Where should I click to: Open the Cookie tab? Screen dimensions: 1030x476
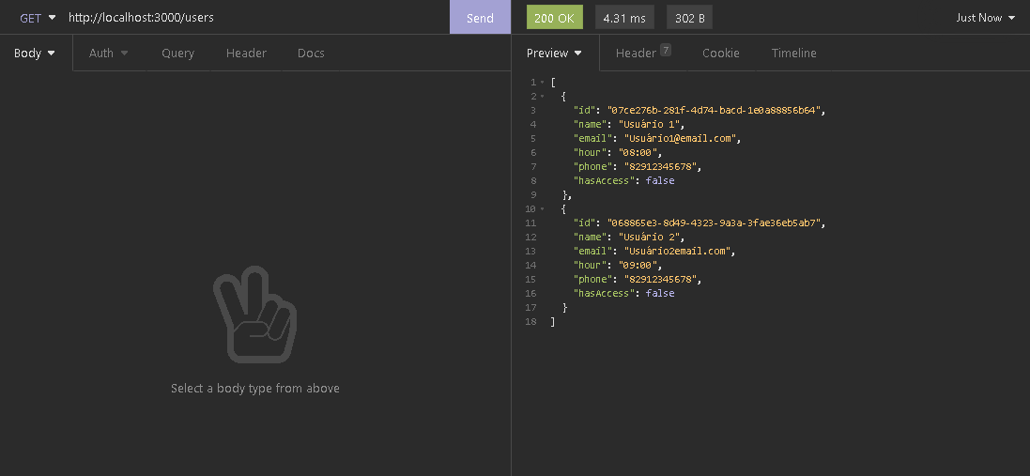720,54
